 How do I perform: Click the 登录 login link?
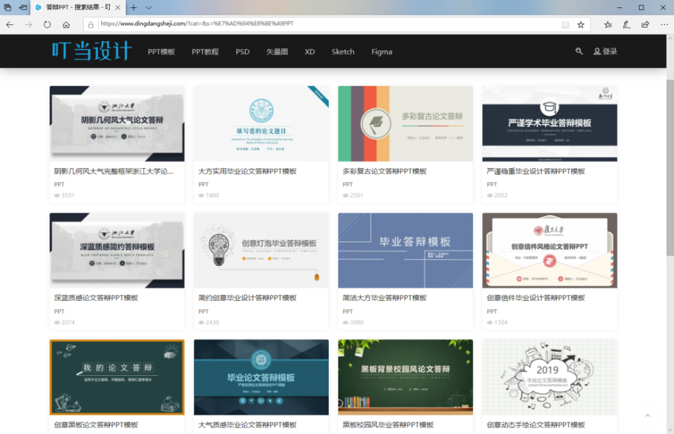605,52
